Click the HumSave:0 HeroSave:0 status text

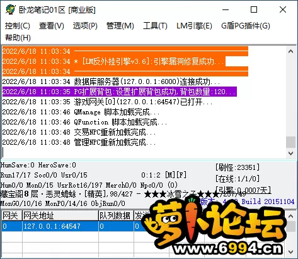pos(38,165)
